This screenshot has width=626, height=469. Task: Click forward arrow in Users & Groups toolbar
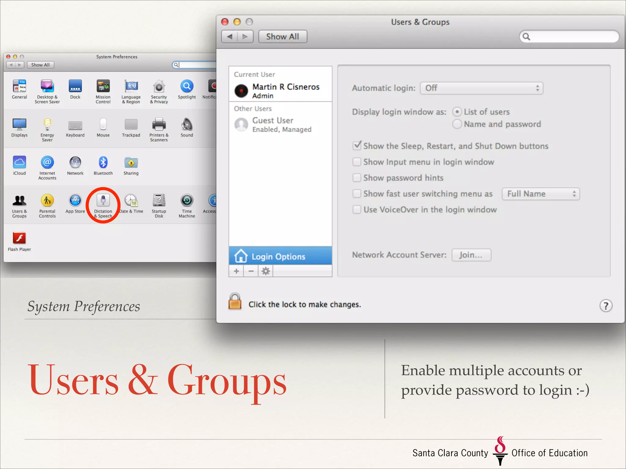(245, 37)
